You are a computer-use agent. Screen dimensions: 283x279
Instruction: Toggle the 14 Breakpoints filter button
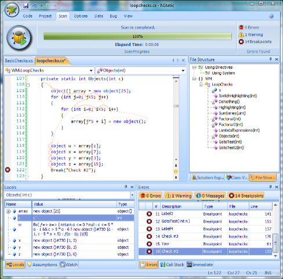(x=246, y=196)
